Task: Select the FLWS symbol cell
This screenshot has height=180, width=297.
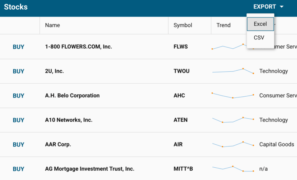Action: pos(181,46)
